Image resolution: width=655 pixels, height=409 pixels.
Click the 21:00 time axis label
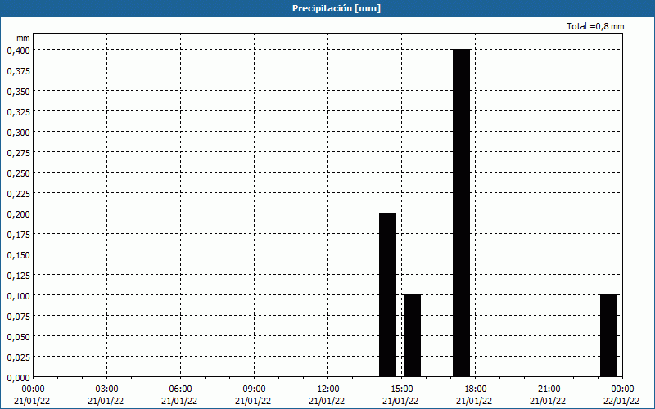coord(549,389)
